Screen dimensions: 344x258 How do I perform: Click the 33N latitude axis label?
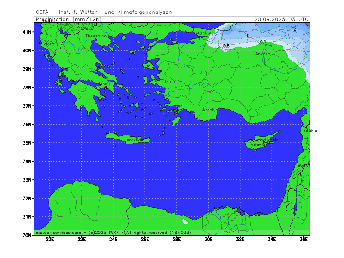[27, 180]
